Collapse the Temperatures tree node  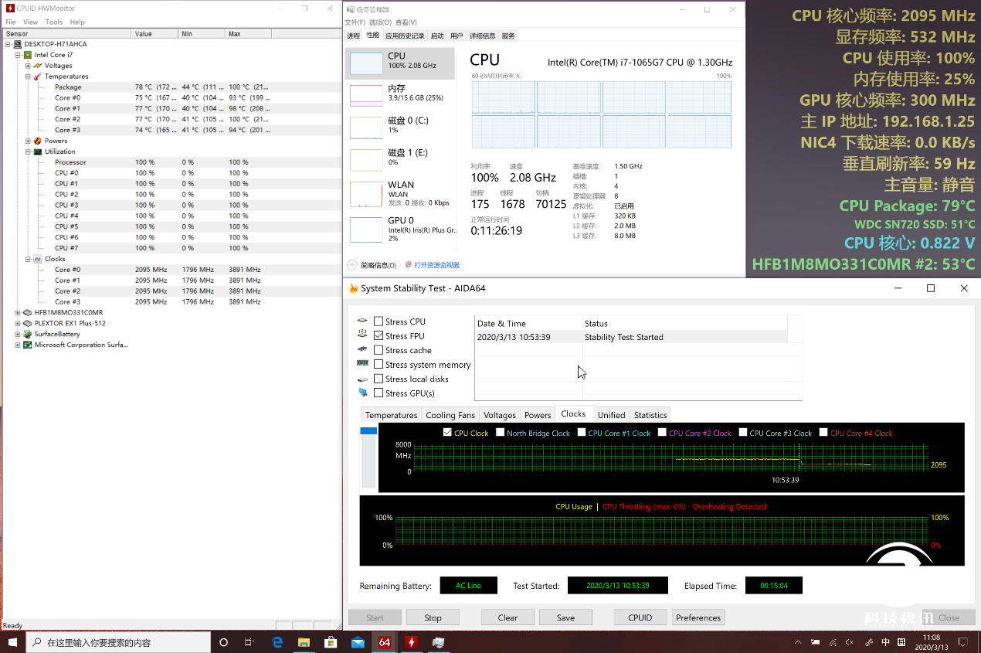point(28,77)
